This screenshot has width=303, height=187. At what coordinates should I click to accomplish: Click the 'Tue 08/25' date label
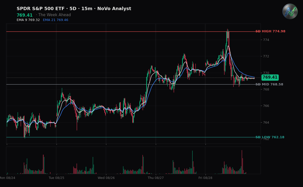pyautogui.click(x=57, y=178)
